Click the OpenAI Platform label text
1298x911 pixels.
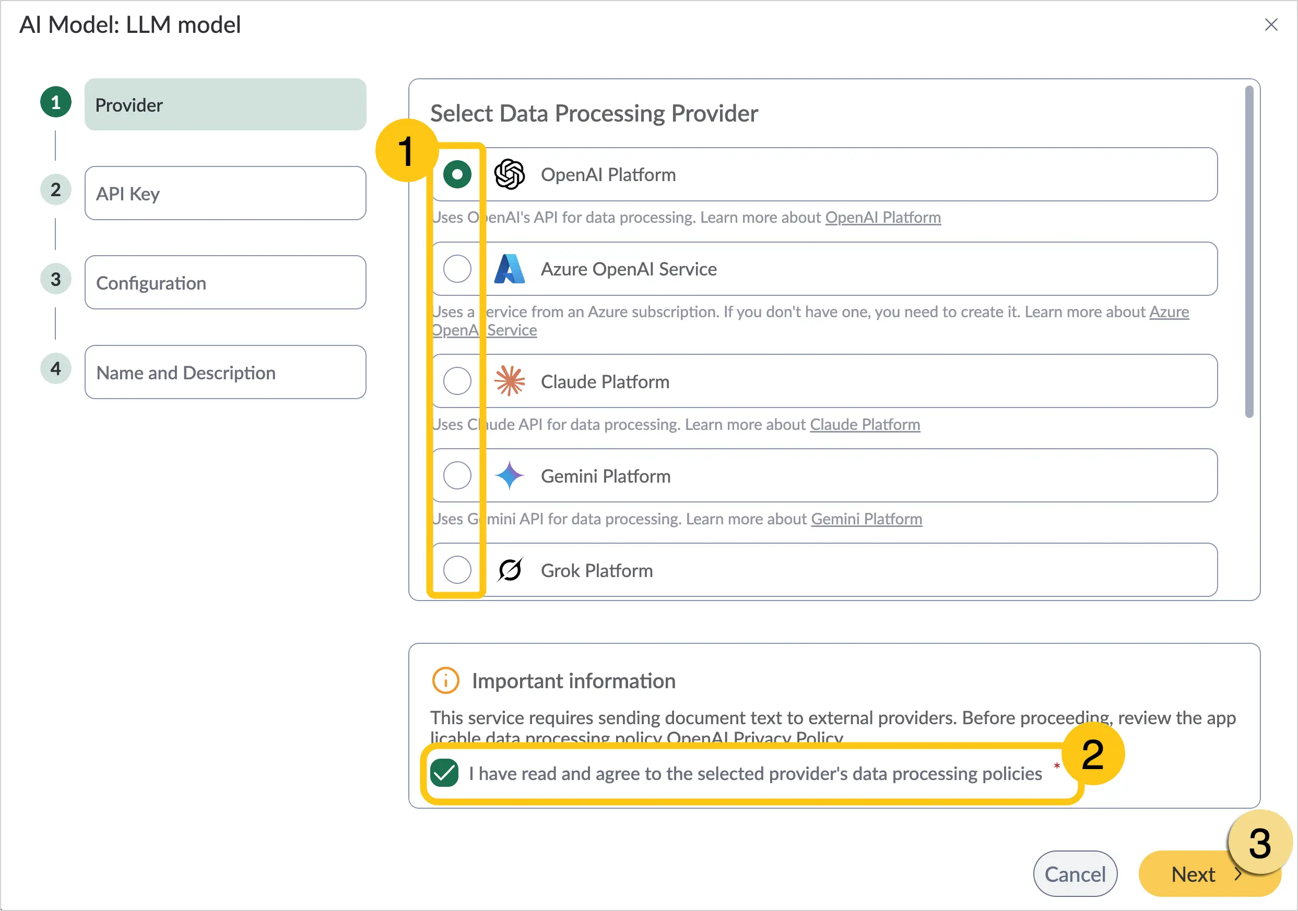(608, 174)
